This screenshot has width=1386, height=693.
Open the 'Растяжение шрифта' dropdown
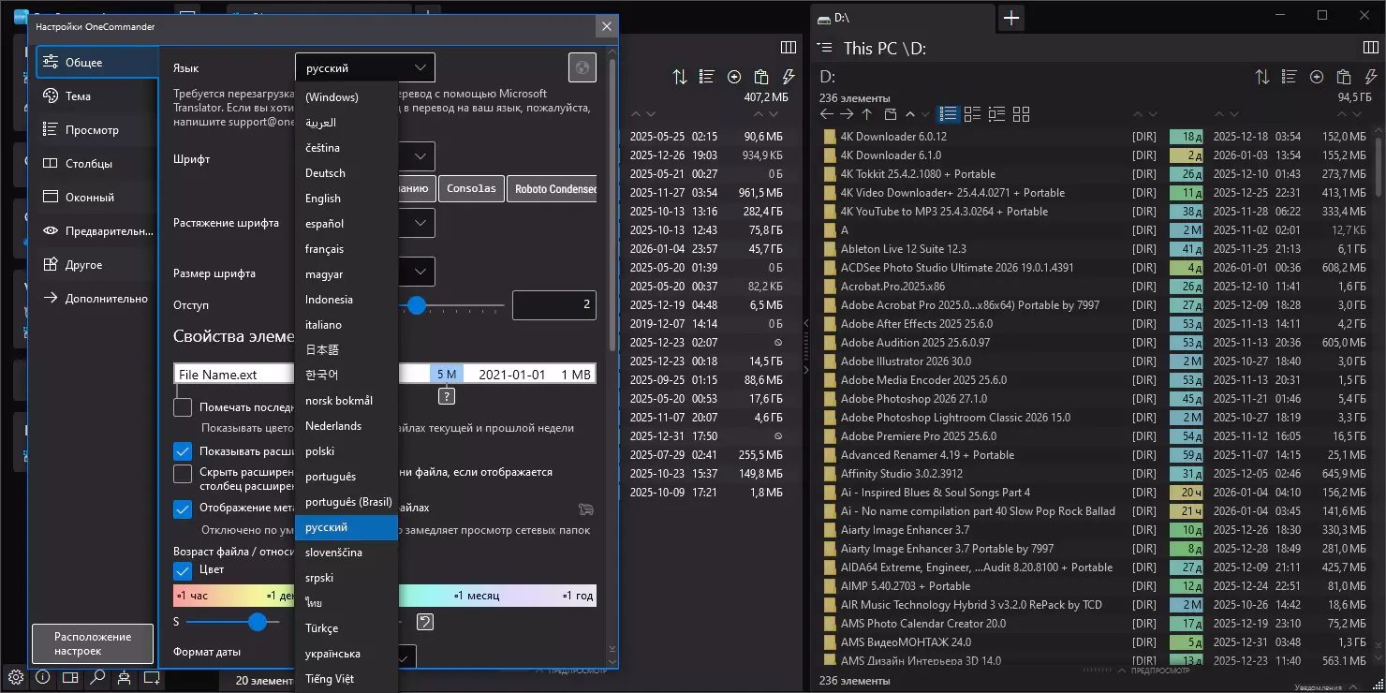[x=420, y=223]
